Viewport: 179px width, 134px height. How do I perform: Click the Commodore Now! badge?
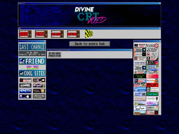[140, 80]
